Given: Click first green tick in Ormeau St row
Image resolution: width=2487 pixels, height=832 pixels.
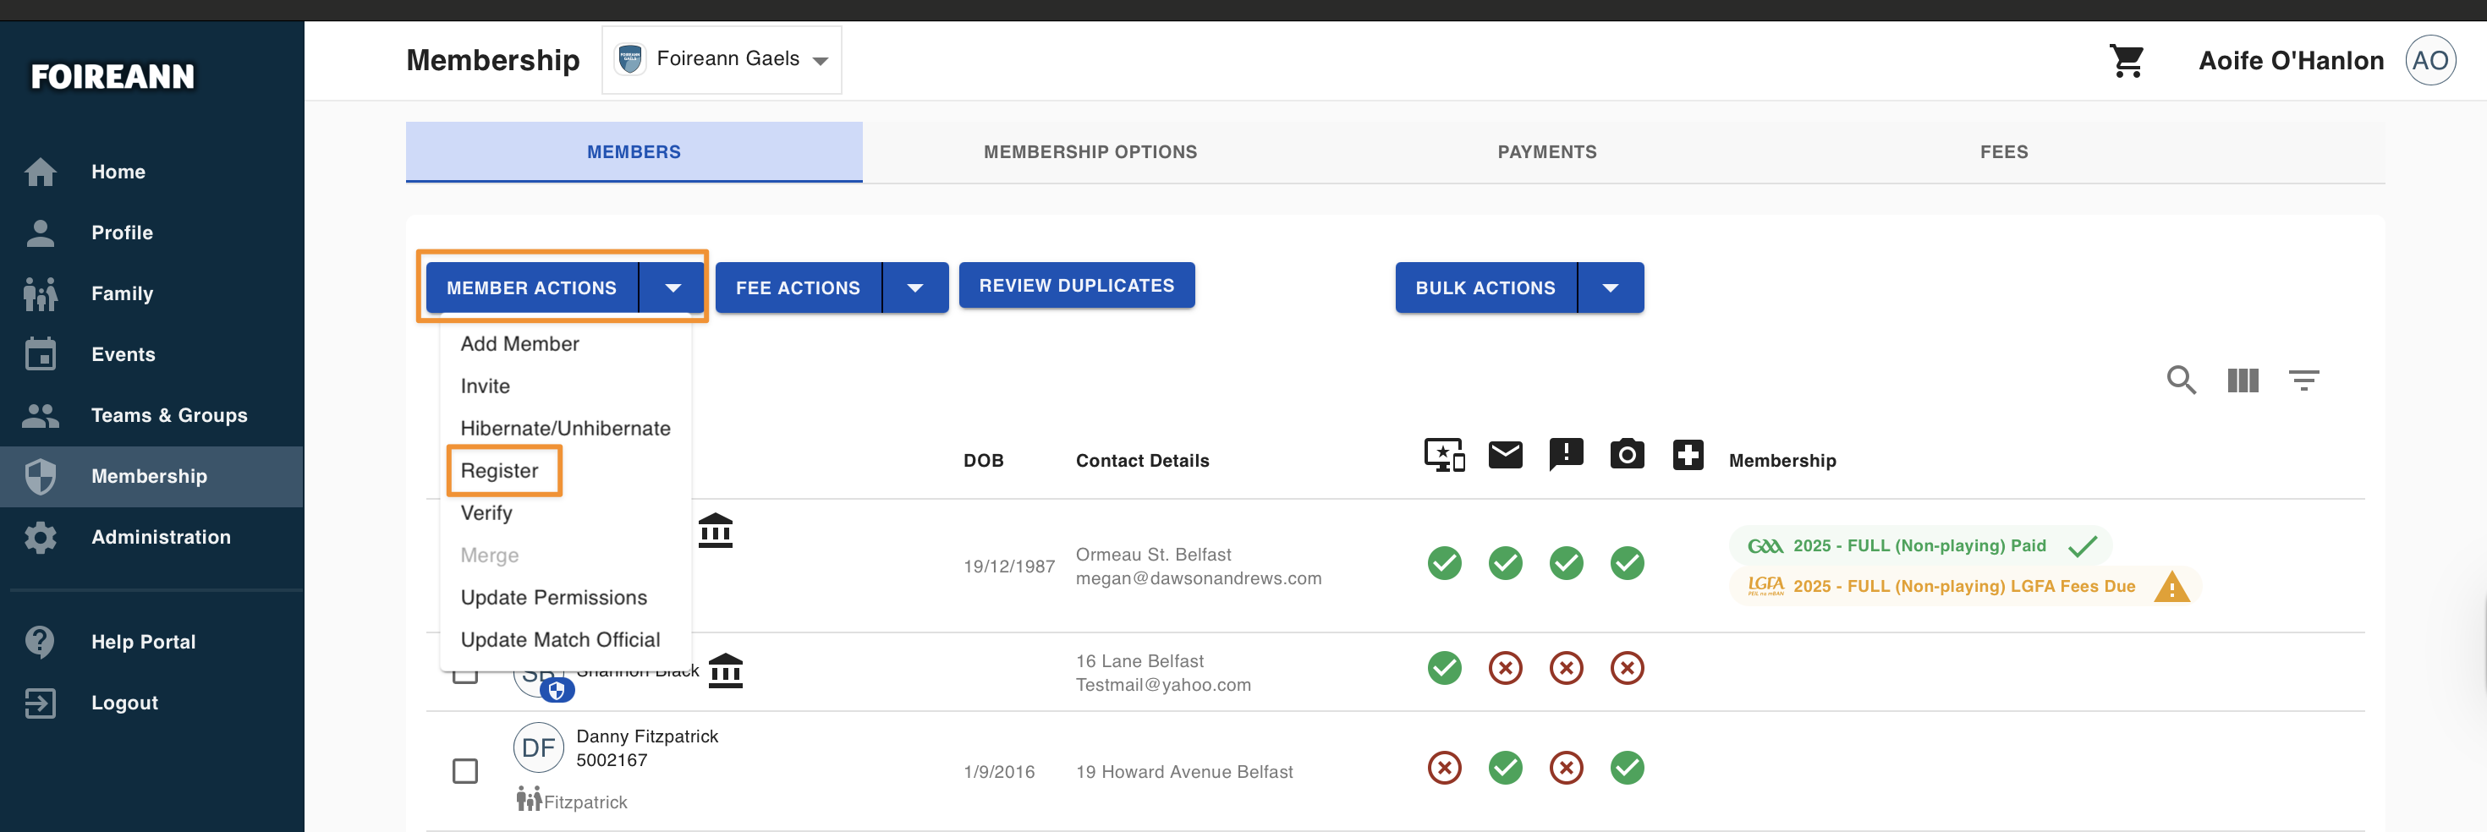Looking at the screenshot, I should 1444,563.
